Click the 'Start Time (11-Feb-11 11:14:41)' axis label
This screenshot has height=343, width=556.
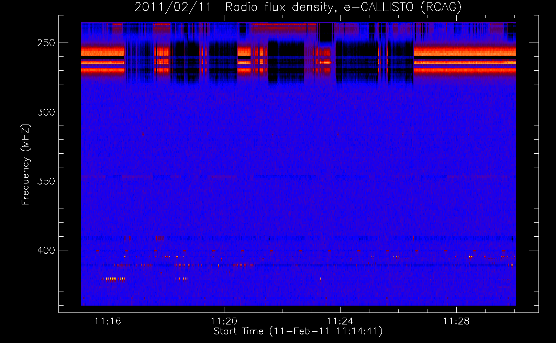pos(298,331)
